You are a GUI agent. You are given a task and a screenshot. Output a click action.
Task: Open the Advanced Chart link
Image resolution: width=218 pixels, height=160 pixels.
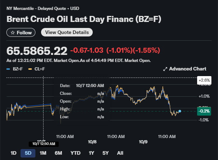coord(188,69)
